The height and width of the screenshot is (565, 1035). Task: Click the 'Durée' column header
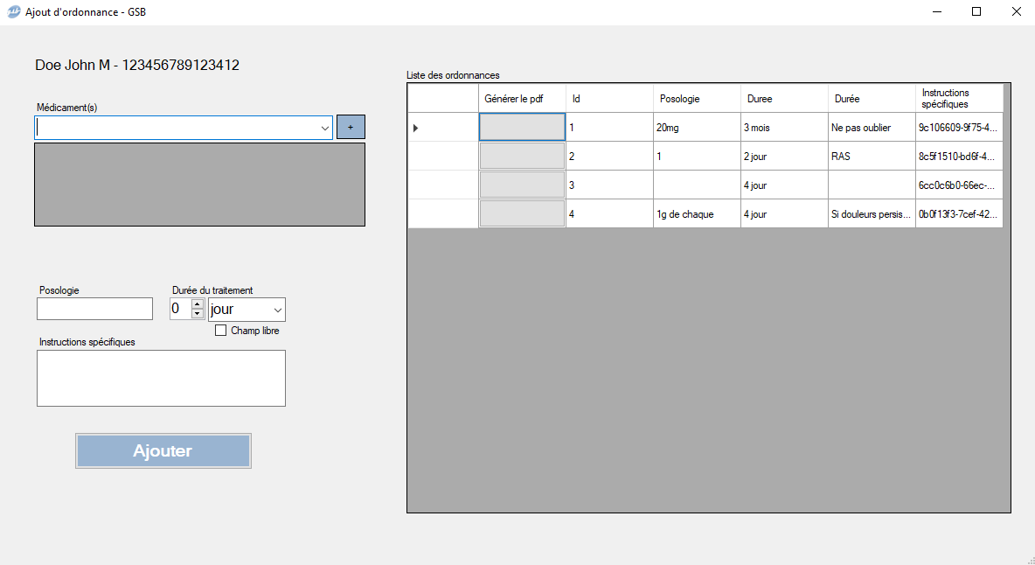click(x=872, y=98)
